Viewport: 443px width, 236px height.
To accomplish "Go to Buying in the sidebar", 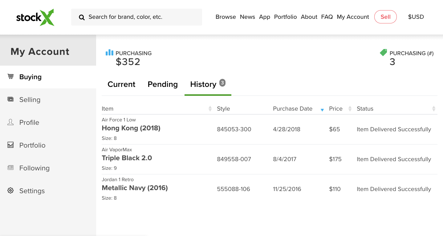I will click(x=48, y=77).
